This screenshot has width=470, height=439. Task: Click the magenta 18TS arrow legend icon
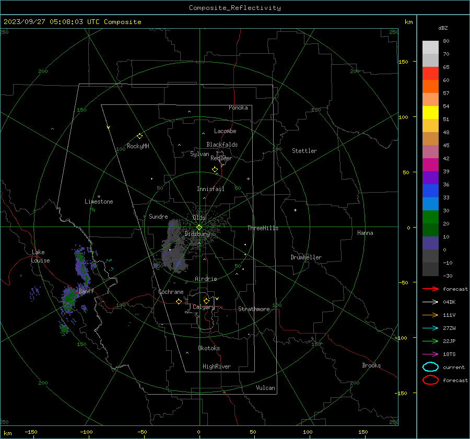430,354
